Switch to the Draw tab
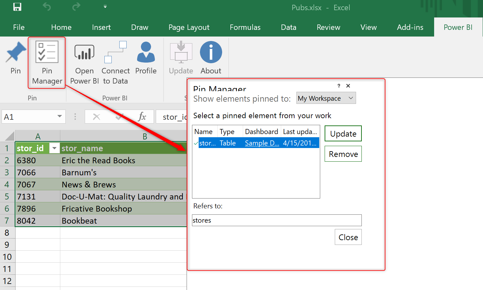The image size is (483, 290). click(140, 27)
